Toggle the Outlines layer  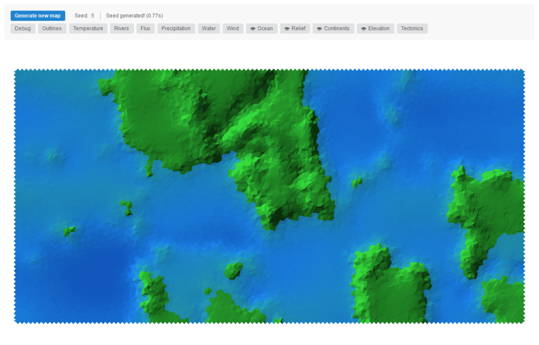coord(52,28)
